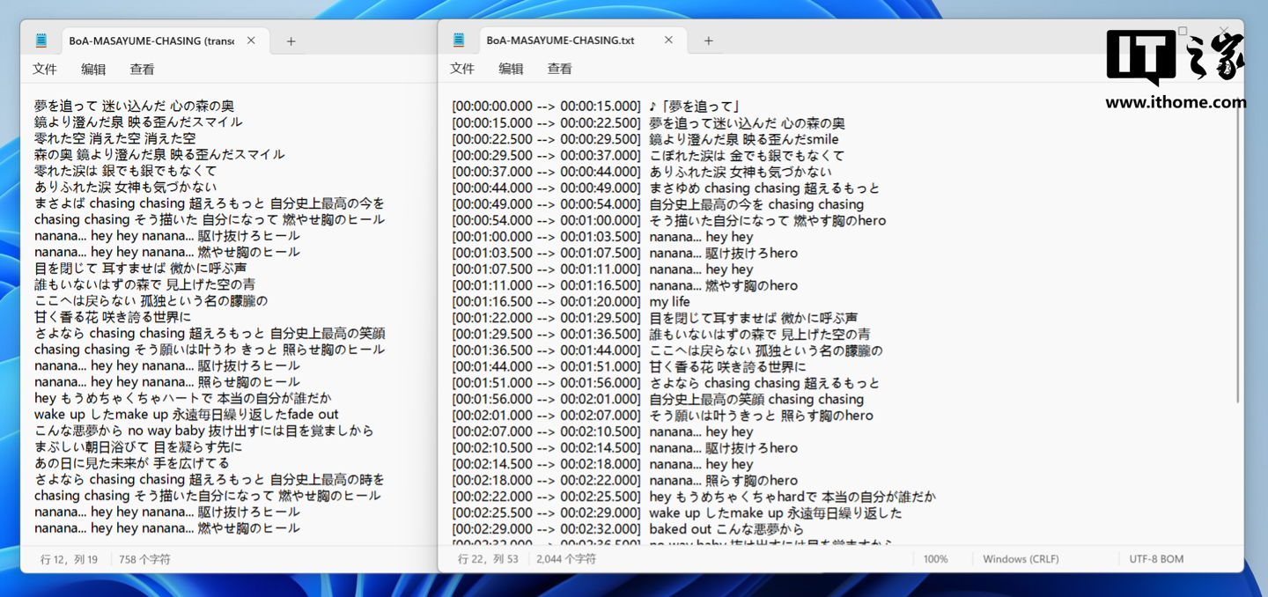Click the 100% zoom level in status bar
Image resolution: width=1268 pixels, height=597 pixels.
(x=935, y=559)
